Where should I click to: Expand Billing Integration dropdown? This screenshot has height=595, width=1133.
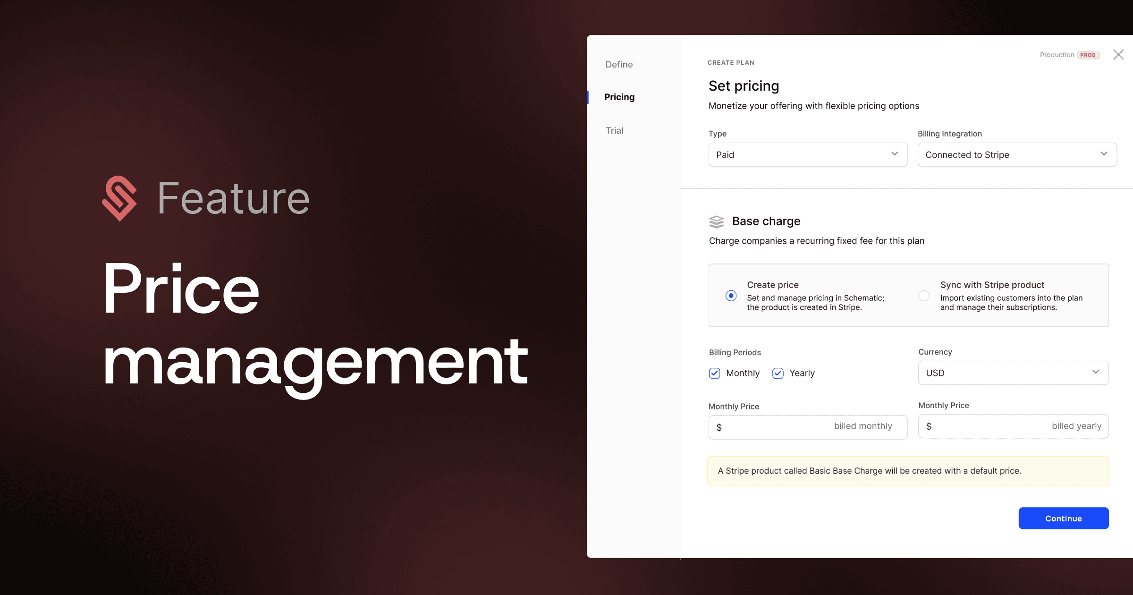(1017, 154)
